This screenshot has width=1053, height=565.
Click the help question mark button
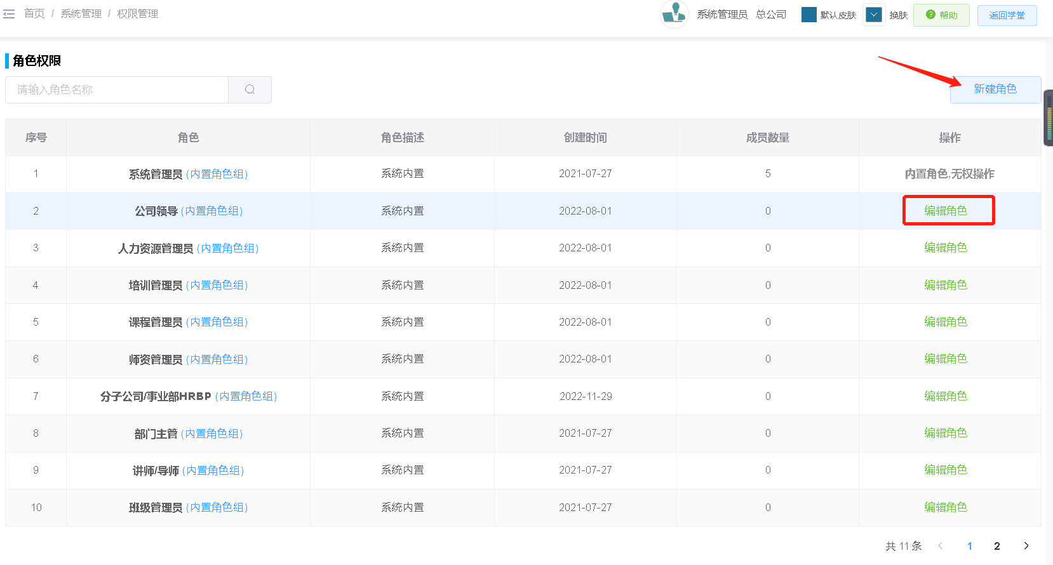pyautogui.click(x=941, y=15)
